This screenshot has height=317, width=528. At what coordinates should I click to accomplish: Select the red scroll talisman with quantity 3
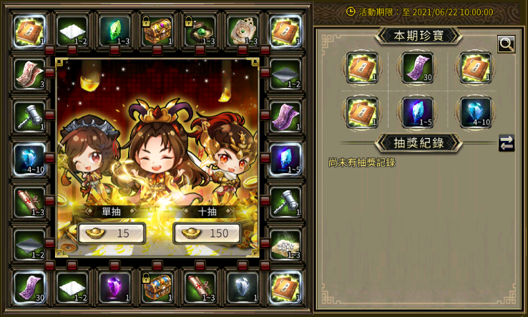pyautogui.click(x=29, y=74)
